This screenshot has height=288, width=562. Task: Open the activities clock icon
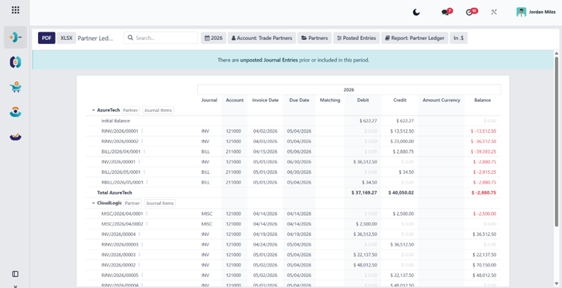point(471,12)
